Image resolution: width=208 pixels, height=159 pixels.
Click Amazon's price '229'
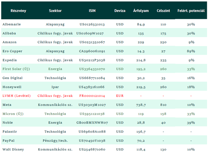point(141,42)
